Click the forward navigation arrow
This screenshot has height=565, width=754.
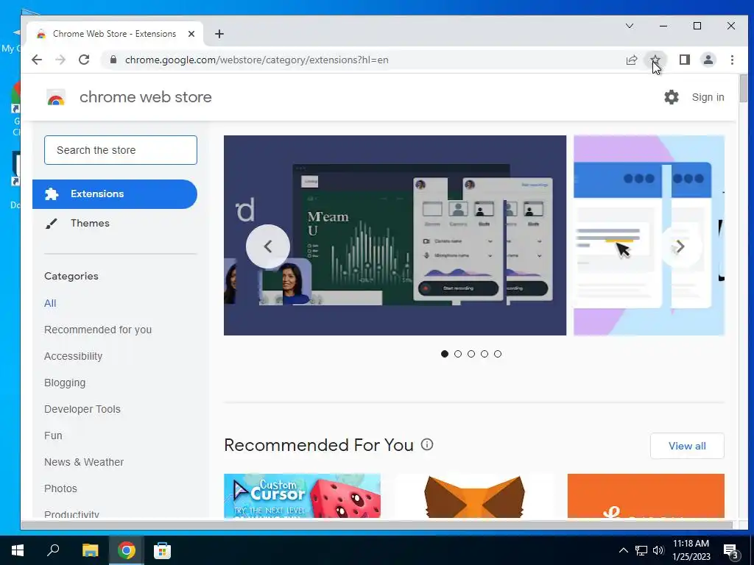click(x=60, y=60)
